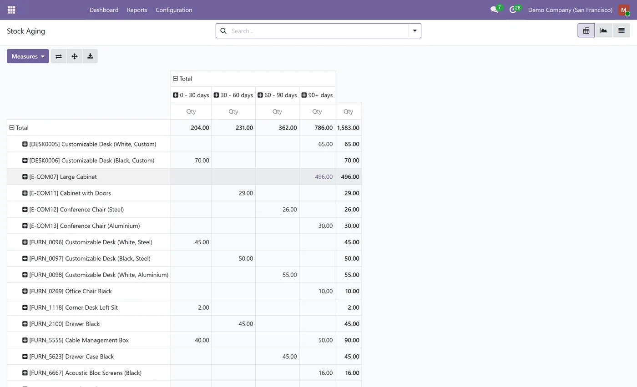Switch to list view
This screenshot has width=637, height=387.
click(x=621, y=30)
